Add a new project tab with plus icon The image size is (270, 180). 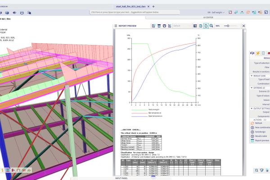153,7
